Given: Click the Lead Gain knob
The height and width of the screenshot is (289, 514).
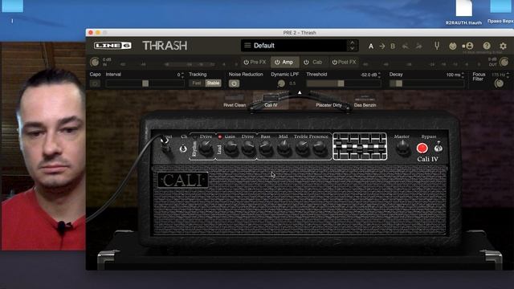Looking at the screenshot, I should click(230, 148).
